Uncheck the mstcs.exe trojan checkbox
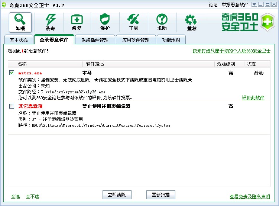The image size is (279, 206). tap(12, 73)
